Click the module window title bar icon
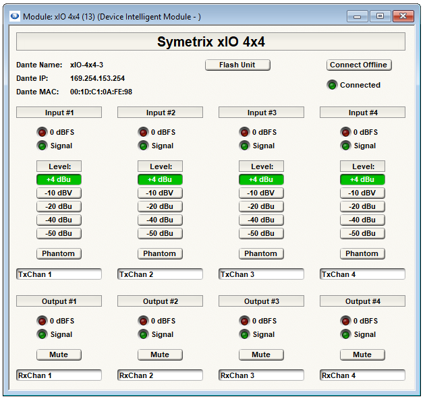Viewport: 425px width, 401px height. tap(14, 16)
